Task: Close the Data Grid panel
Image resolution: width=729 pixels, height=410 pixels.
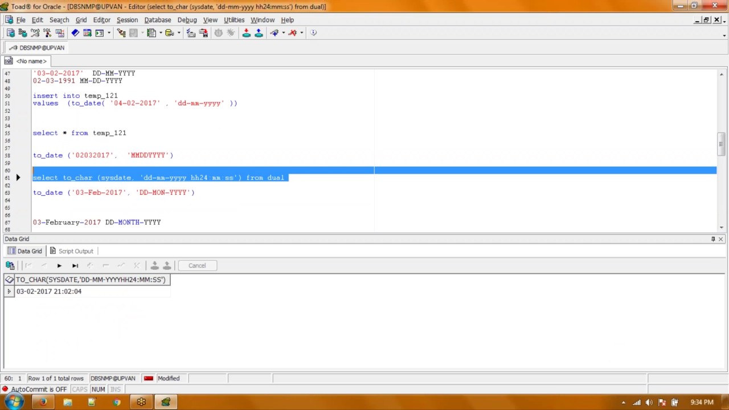Action: (x=720, y=239)
